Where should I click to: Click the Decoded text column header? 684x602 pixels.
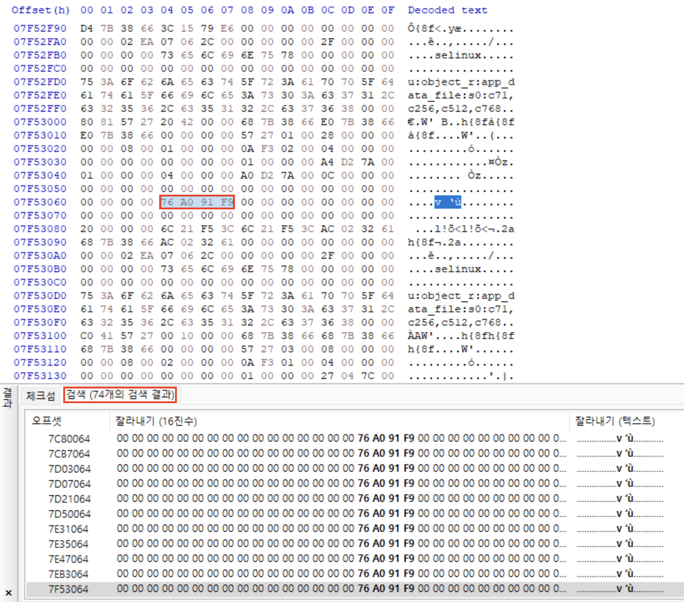point(447,10)
